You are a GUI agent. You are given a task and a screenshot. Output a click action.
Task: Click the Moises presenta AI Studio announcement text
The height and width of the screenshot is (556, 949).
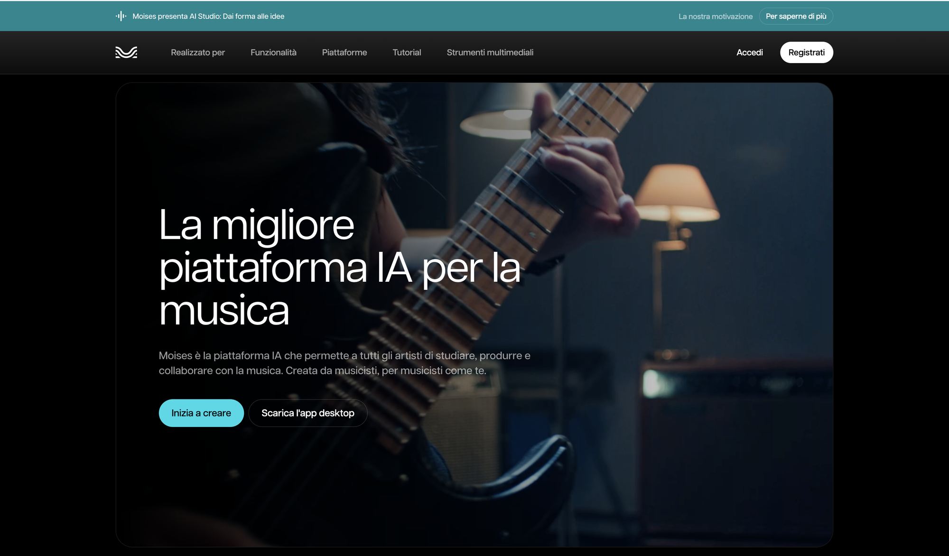click(208, 16)
